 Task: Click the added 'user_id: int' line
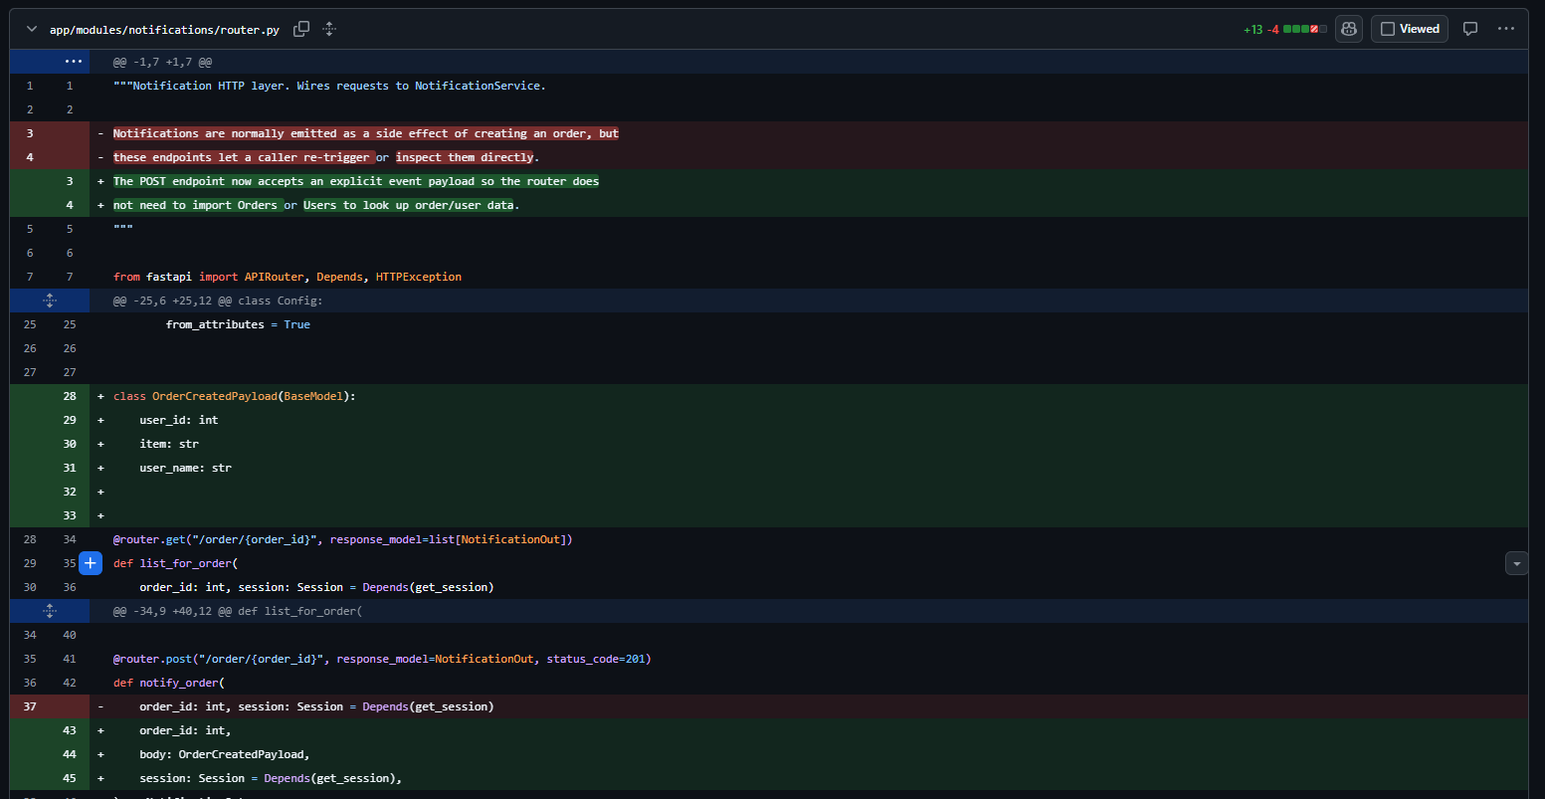click(x=179, y=420)
